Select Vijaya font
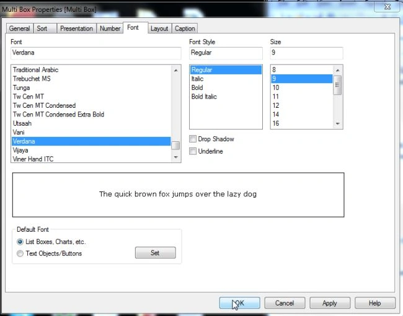The height and width of the screenshot is (316, 403). 91,150
